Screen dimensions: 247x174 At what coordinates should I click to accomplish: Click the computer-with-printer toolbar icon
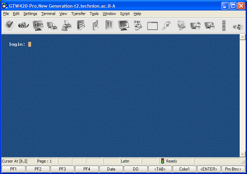(52, 25)
